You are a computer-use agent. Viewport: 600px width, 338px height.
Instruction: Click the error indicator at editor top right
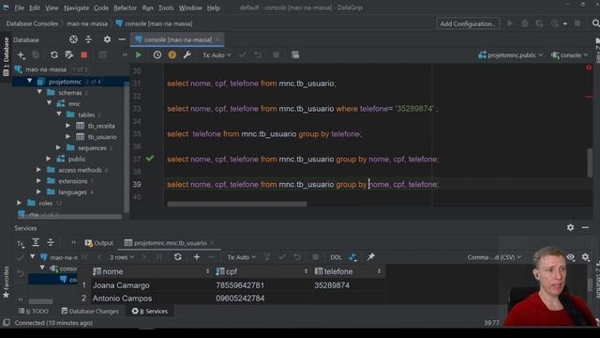pyautogui.click(x=589, y=68)
